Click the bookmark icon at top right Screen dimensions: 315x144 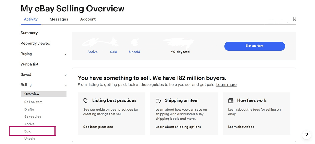[x=294, y=19]
